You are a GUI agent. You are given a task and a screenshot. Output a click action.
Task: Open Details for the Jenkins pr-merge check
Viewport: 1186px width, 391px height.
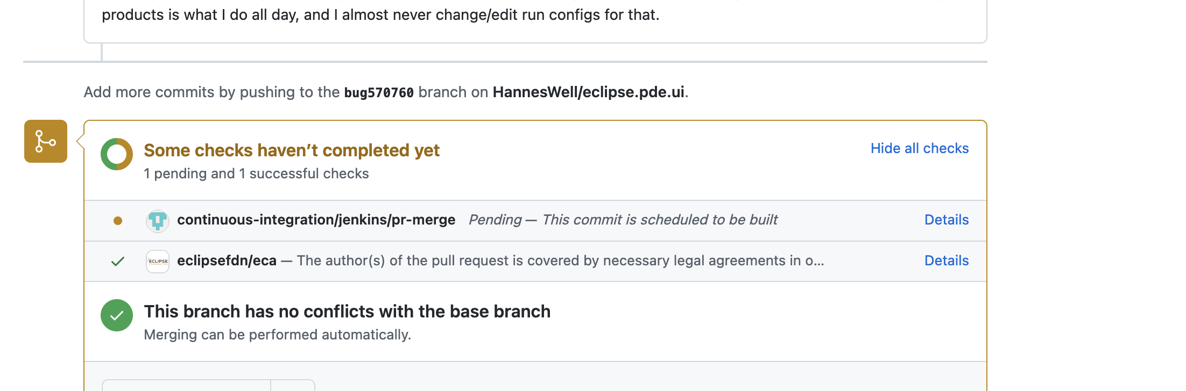946,220
